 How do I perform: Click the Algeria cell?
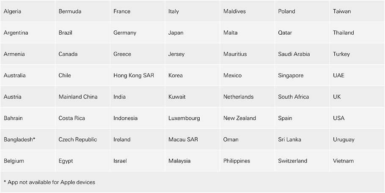coord(12,11)
